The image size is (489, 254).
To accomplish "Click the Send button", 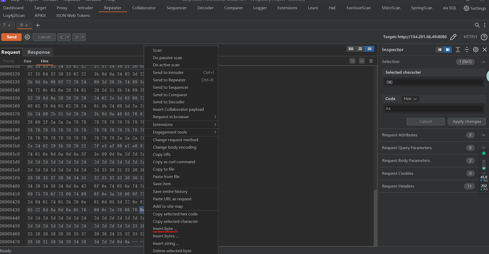I will [12, 37].
